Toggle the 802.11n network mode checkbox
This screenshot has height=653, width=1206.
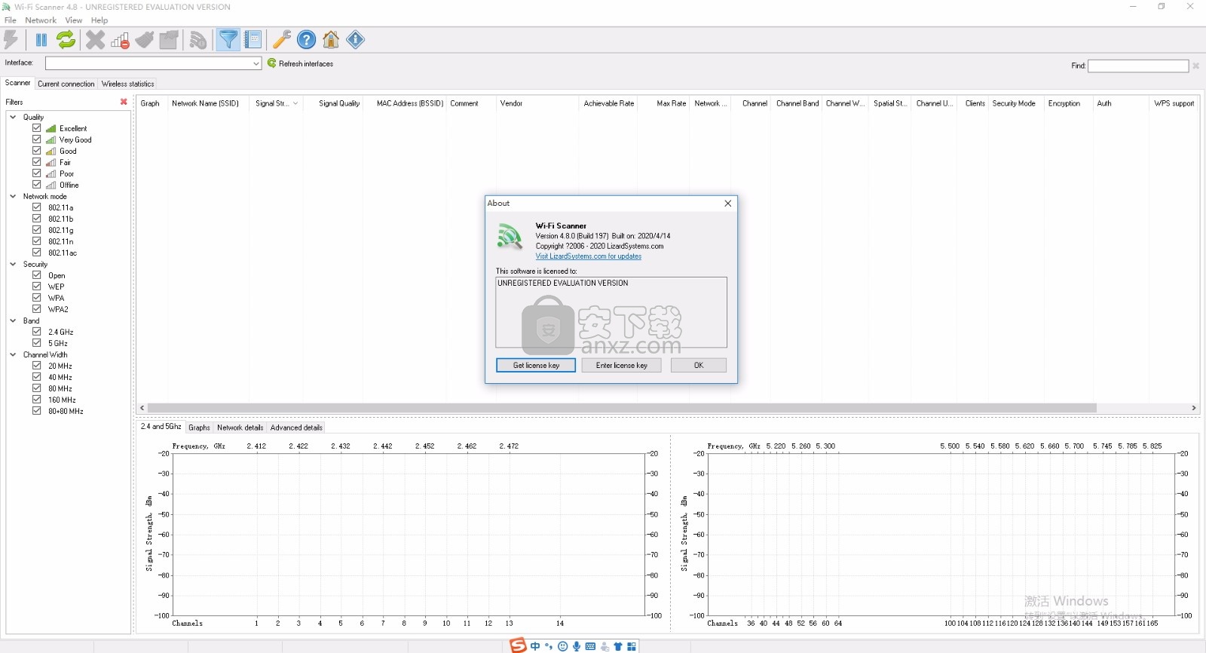pyautogui.click(x=36, y=241)
